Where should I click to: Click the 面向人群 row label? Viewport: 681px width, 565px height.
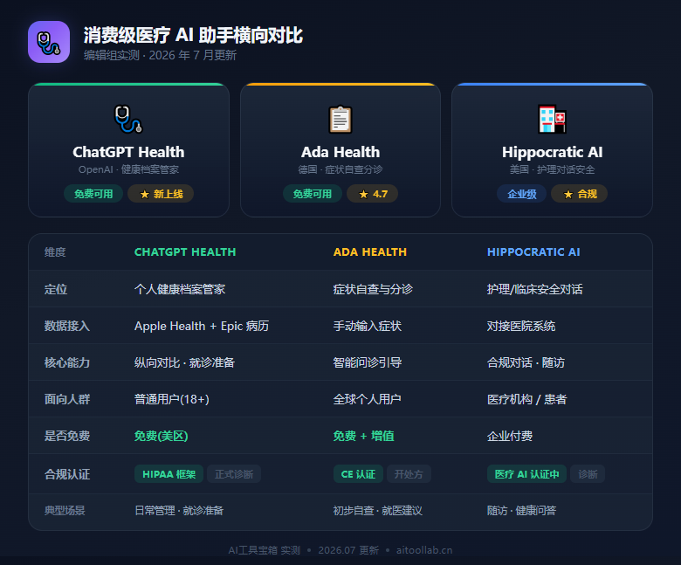click(67, 399)
